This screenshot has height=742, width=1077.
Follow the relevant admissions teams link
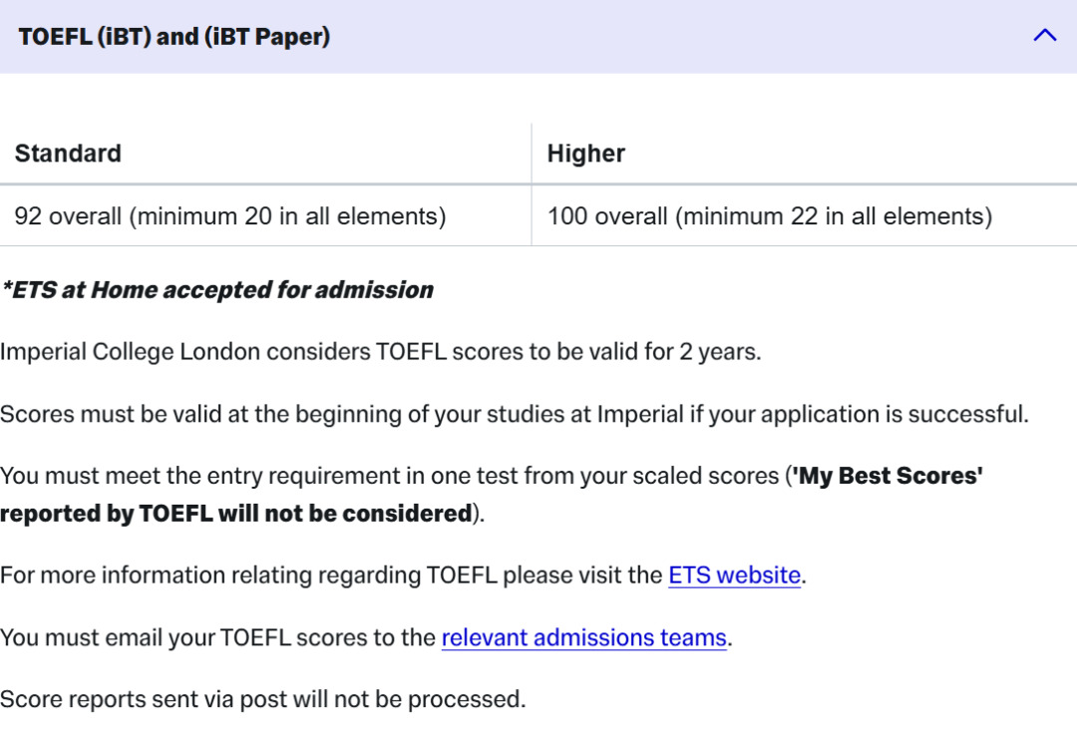click(x=583, y=637)
